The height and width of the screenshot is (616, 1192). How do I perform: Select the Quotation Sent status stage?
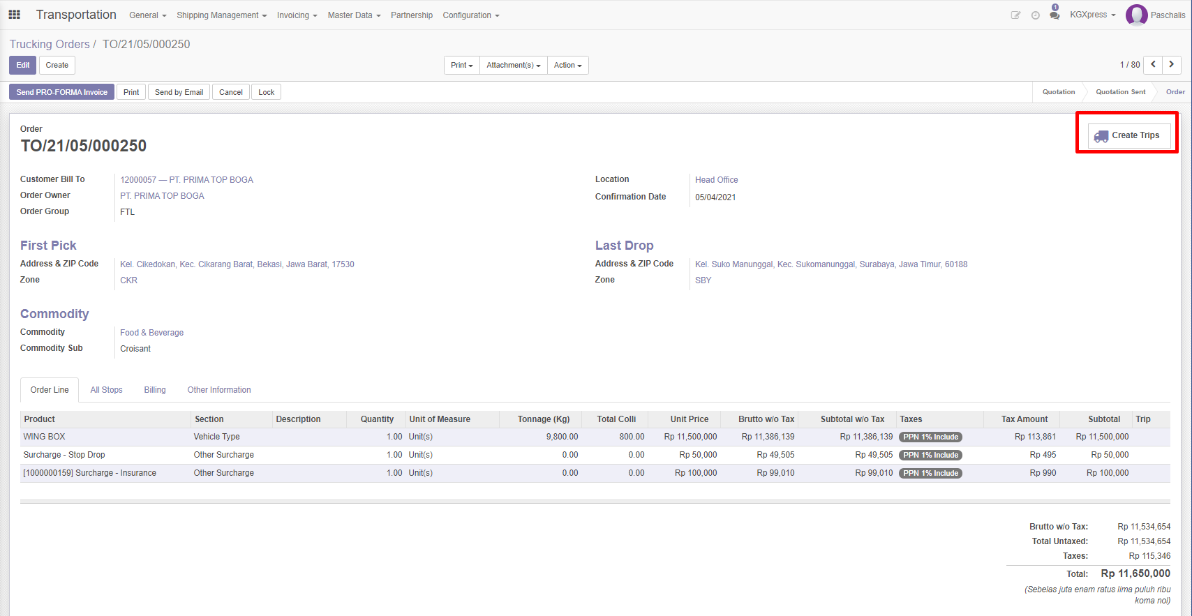(x=1121, y=92)
